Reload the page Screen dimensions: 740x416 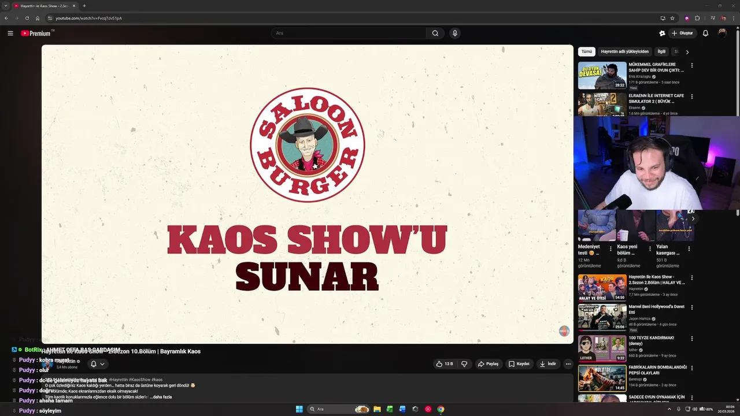click(27, 18)
